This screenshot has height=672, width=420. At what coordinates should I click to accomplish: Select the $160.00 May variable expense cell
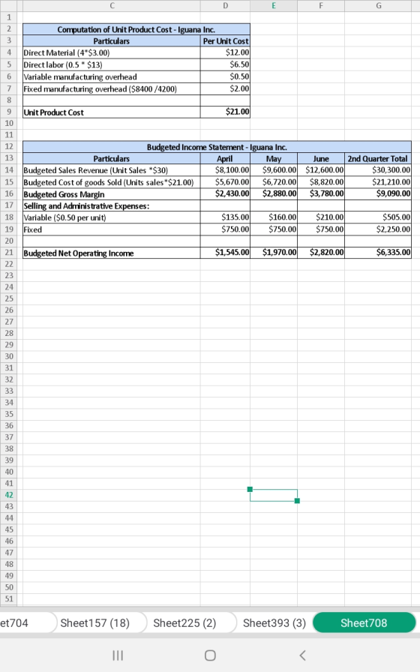tap(274, 217)
